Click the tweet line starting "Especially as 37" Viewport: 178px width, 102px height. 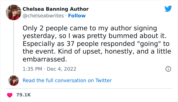click(96, 44)
